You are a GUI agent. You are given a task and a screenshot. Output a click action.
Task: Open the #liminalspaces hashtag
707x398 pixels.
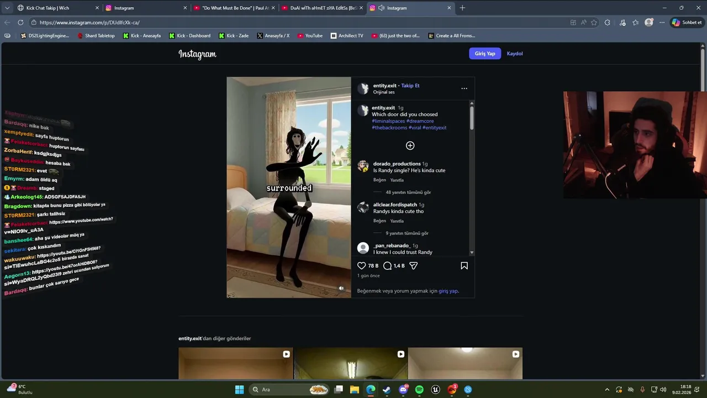point(388,121)
